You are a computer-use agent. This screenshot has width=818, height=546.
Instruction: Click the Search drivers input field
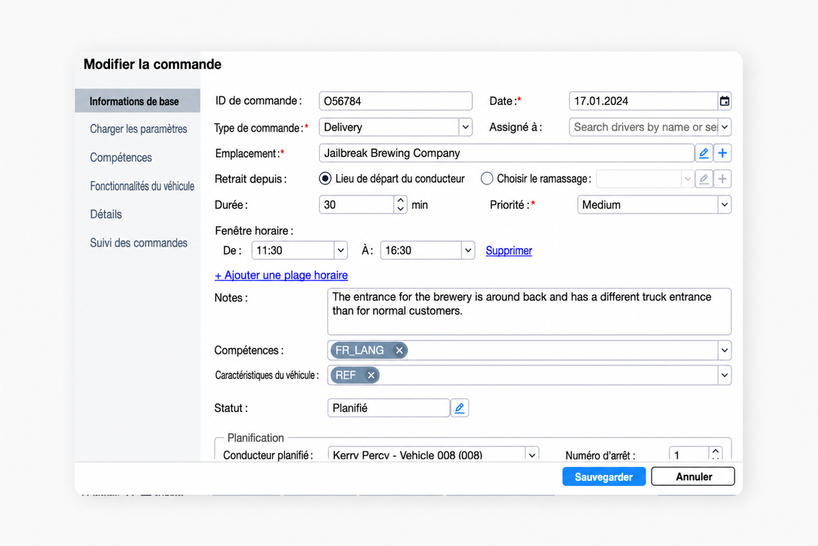click(644, 127)
